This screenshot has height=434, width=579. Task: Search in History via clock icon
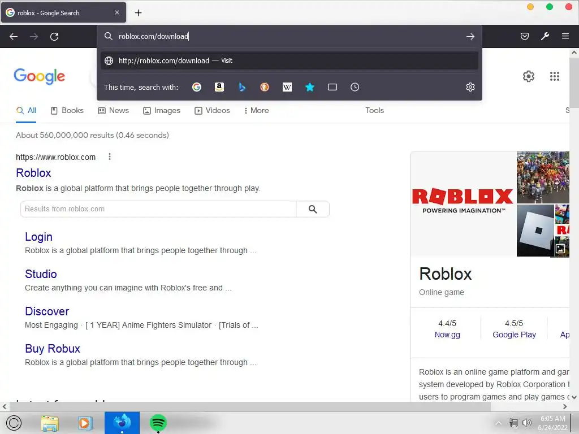pos(355,87)
